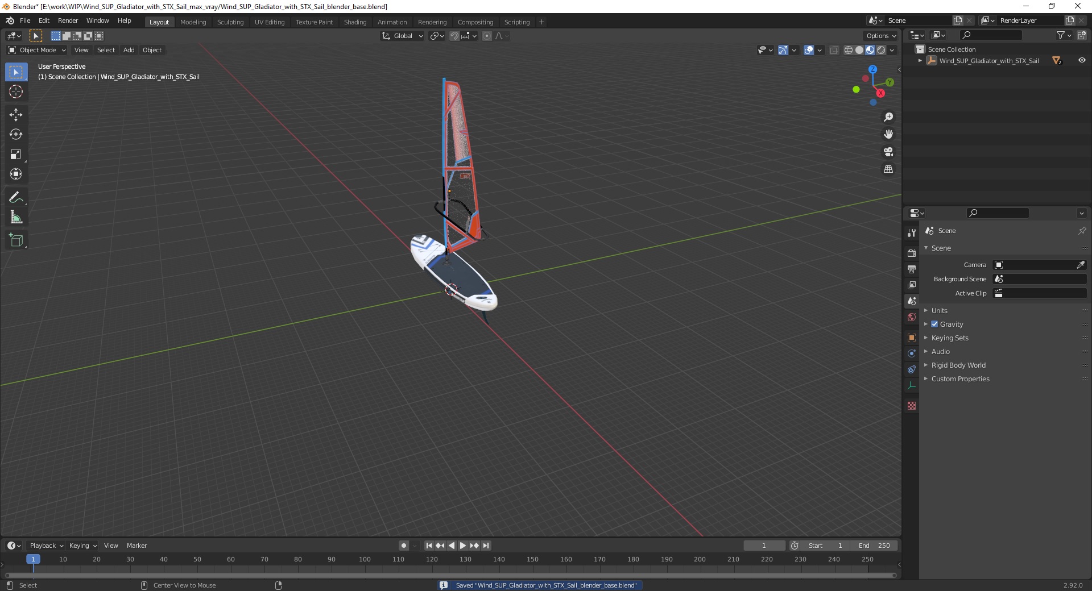Open the Render menu
Viewport: 1092px width, 591px height.
pyautogui.click(x=68, y=20)
